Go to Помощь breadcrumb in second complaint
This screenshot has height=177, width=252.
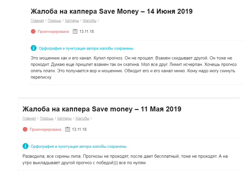click(x=46, y=118)
